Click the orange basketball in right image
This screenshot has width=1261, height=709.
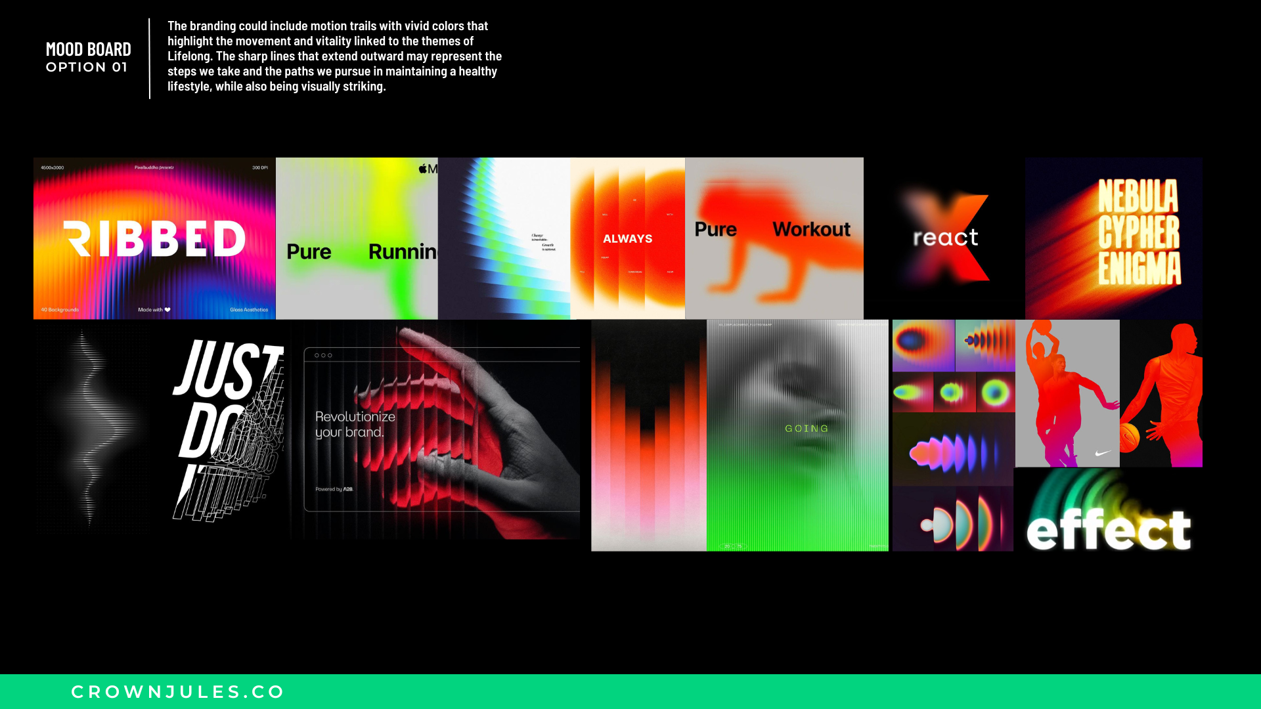[1129, 437]
